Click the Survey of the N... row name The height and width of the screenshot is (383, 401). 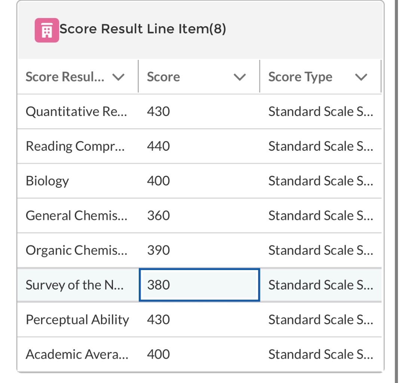pos(75,285)
